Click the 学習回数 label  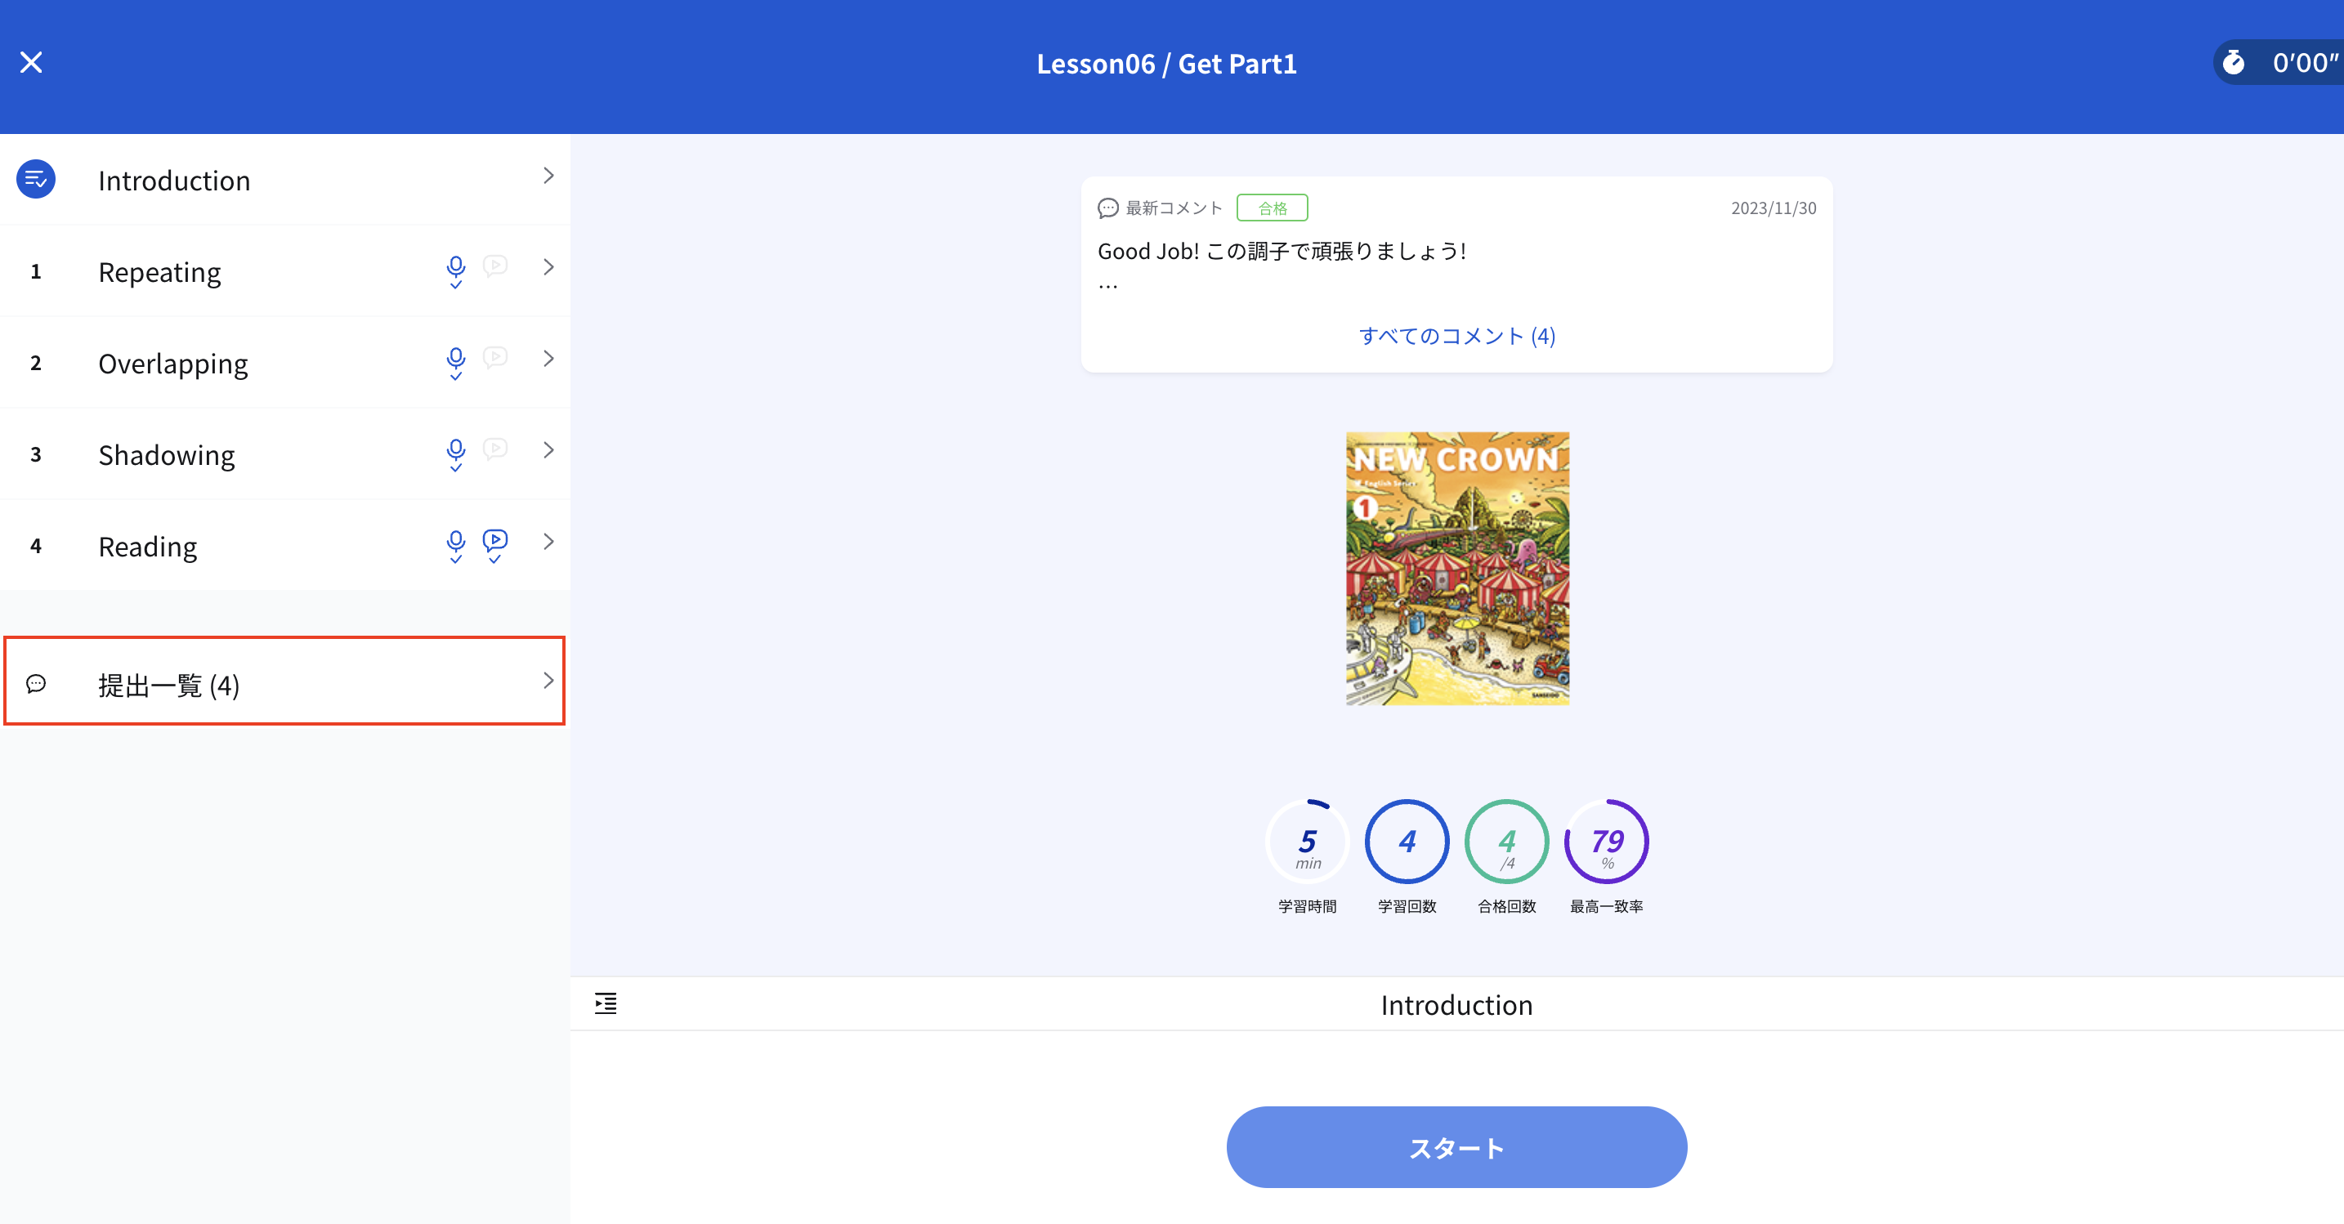[1407, 906]
